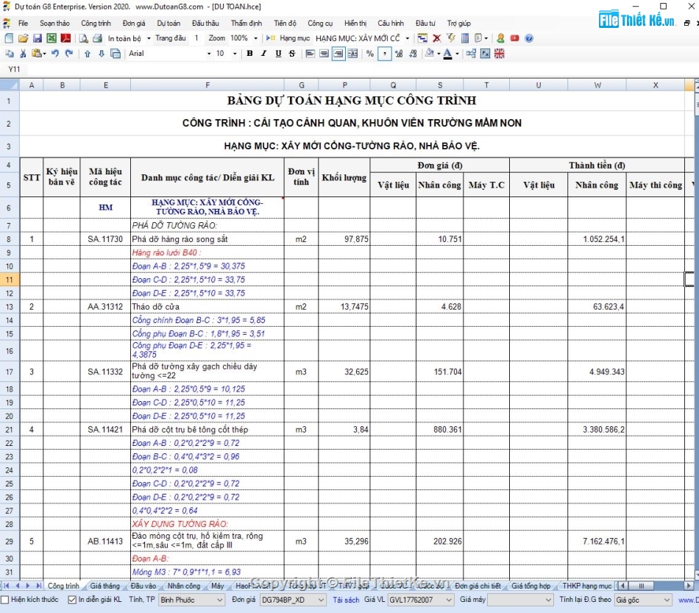
Task: Open the Đơn giá menu
Action: point(134,24)
